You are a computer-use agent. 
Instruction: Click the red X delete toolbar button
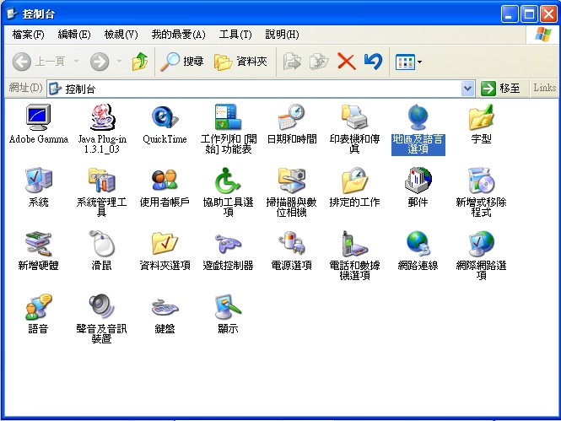347,62
